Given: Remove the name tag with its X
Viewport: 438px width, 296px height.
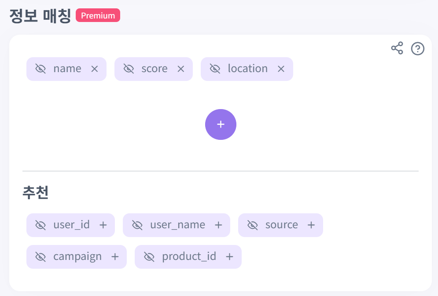Looking at the screenshot, I should (x=94, y=69).
